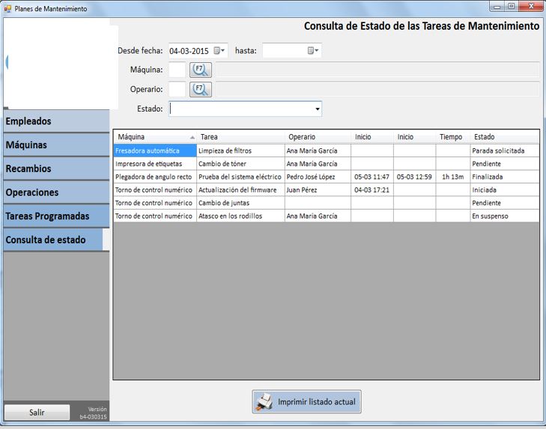The width and height of the screenshot is (546, 429).
Task: Click the Juan Pérez operator cell
Action: (x=318, y=189)
